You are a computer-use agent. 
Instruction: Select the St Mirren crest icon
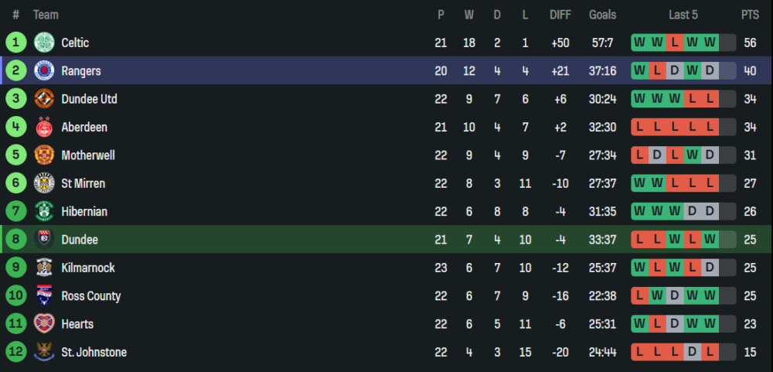tap(43, 183)
